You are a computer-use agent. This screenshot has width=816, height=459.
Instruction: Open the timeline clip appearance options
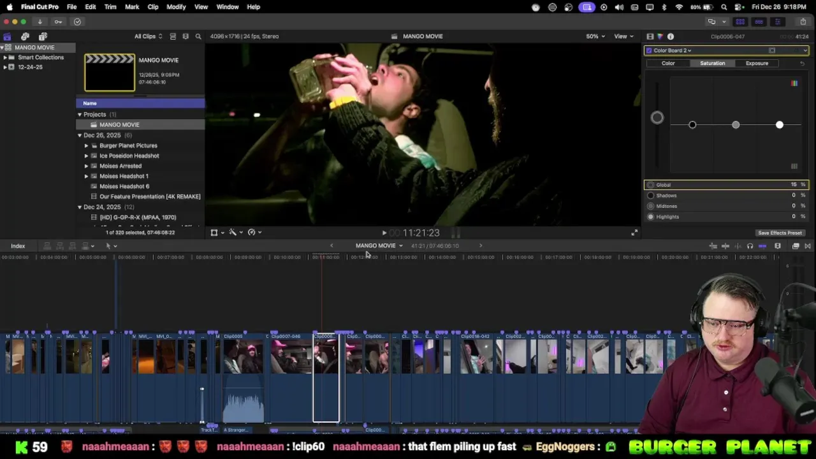point(778,246)
